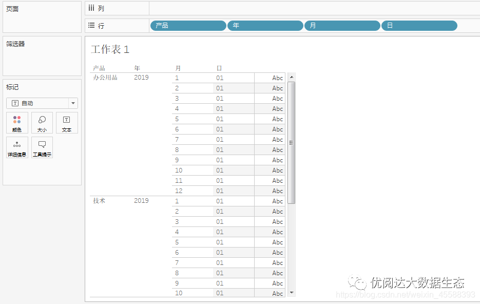Screen dimensions: 480x304
Task: Click the rows (行) shelf icon
Action: point(91,25)
